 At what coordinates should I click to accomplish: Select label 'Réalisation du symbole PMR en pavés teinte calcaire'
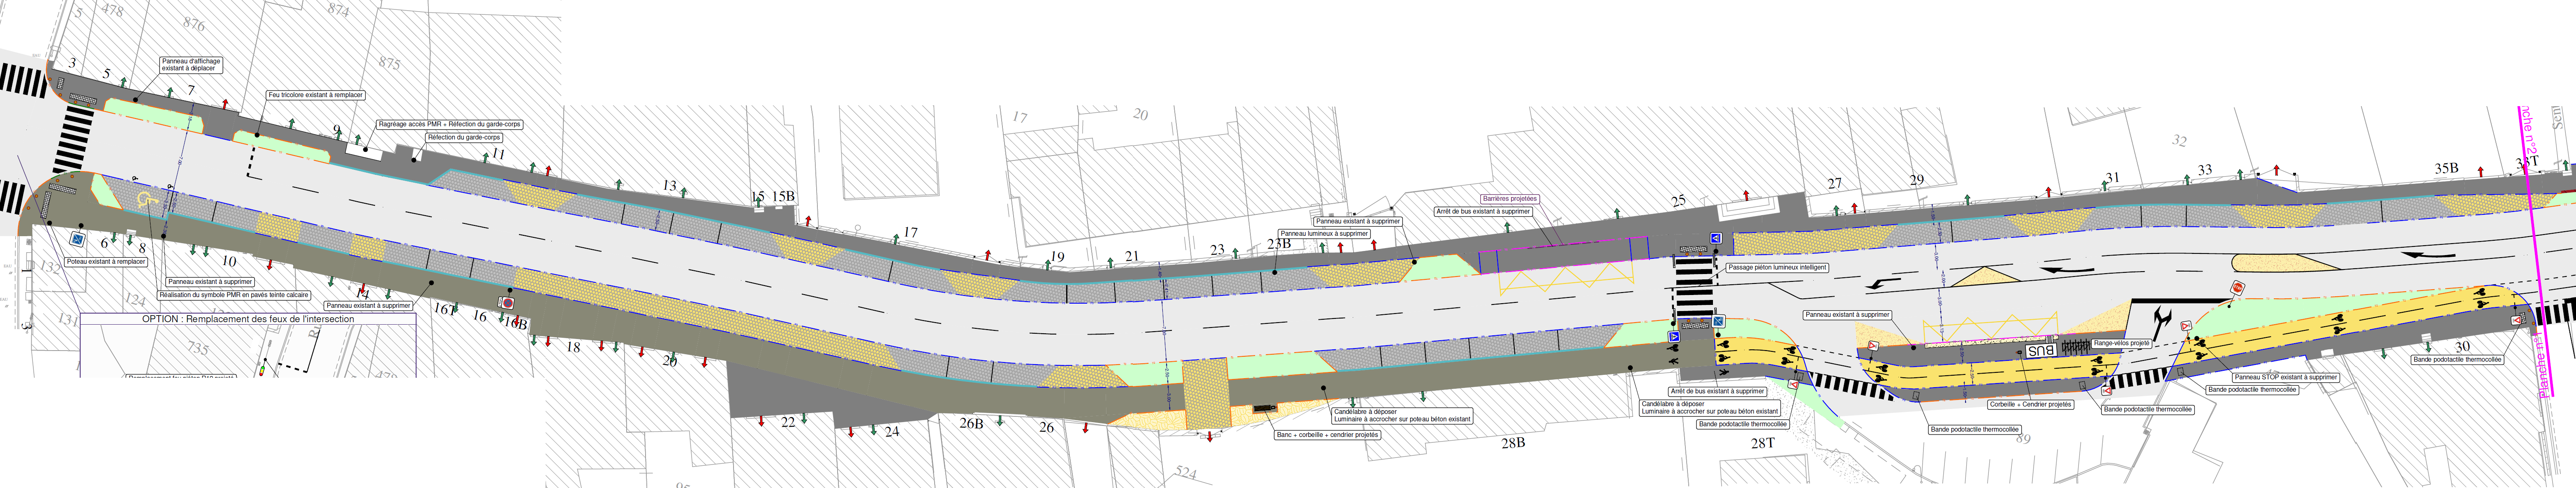coord(234,295)
